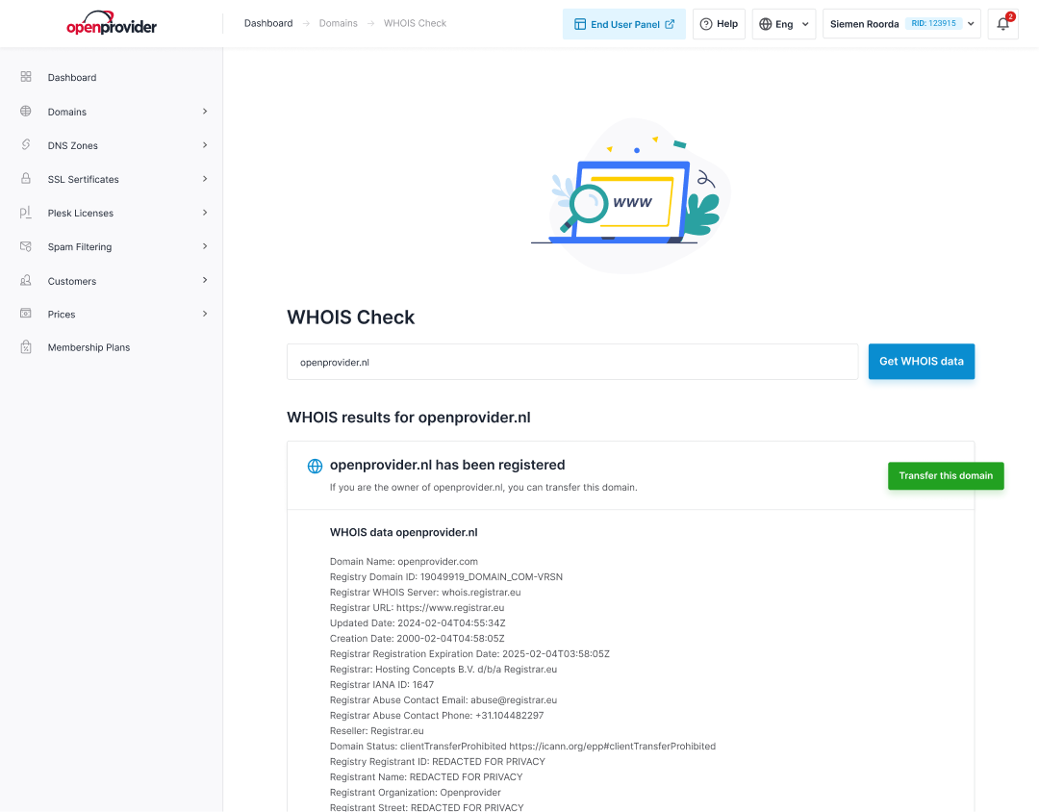Select Domains in the sidebar

[67, 112]
